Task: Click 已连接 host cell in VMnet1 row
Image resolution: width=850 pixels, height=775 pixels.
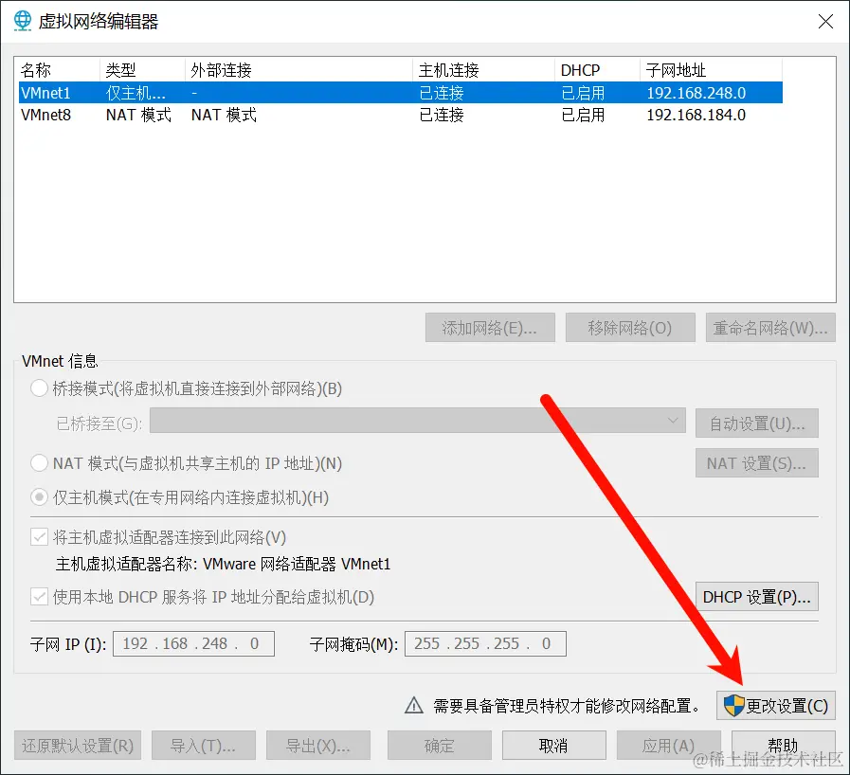Action: (x=442, y=93)
